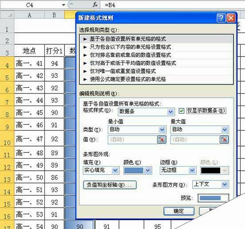Open 负值和坐标轴 settings button
Image resolution: width=245 pixels, height=229 pixels.
(x=110, y=185)
